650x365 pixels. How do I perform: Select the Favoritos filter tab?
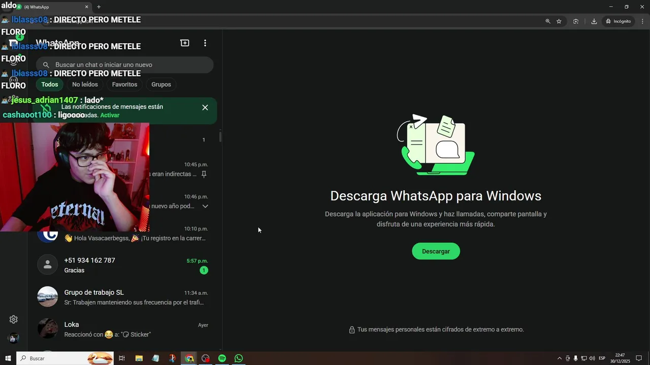124,85
